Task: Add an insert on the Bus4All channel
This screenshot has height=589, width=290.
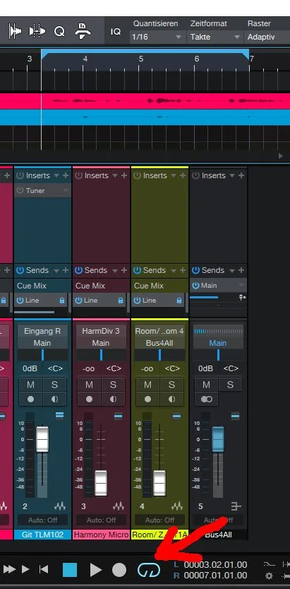Action: 241,175
